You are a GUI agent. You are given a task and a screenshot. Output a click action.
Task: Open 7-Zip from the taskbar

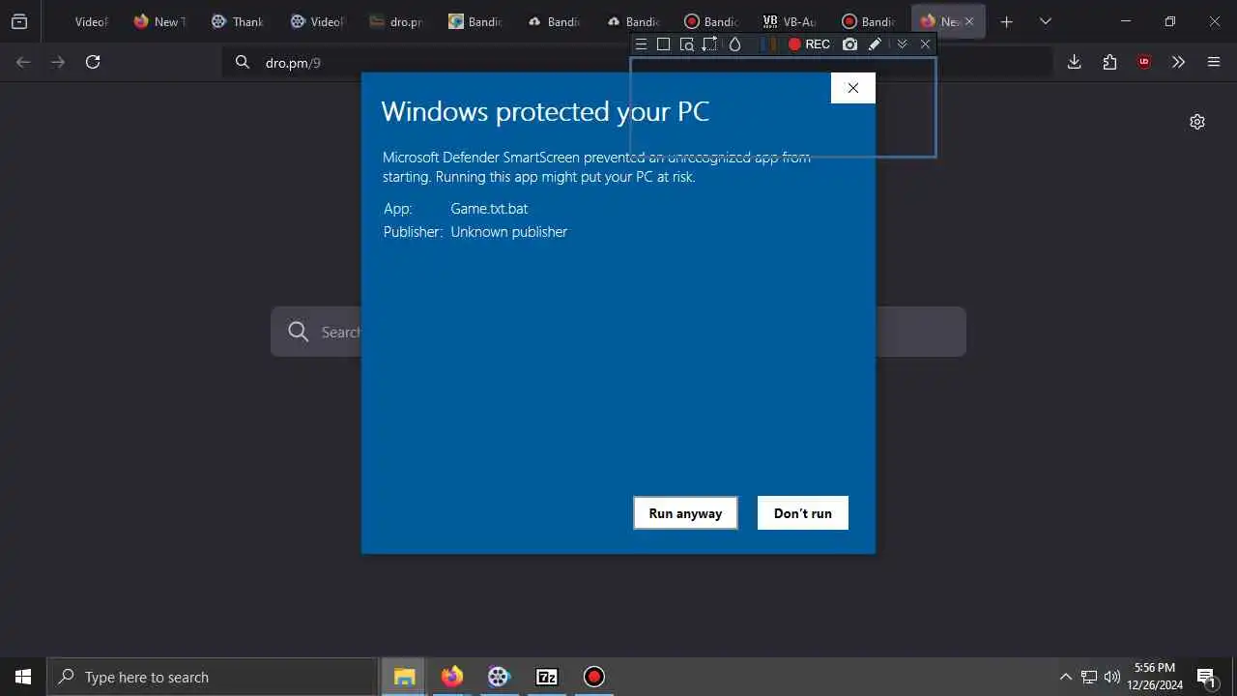[x=547, y=677]
